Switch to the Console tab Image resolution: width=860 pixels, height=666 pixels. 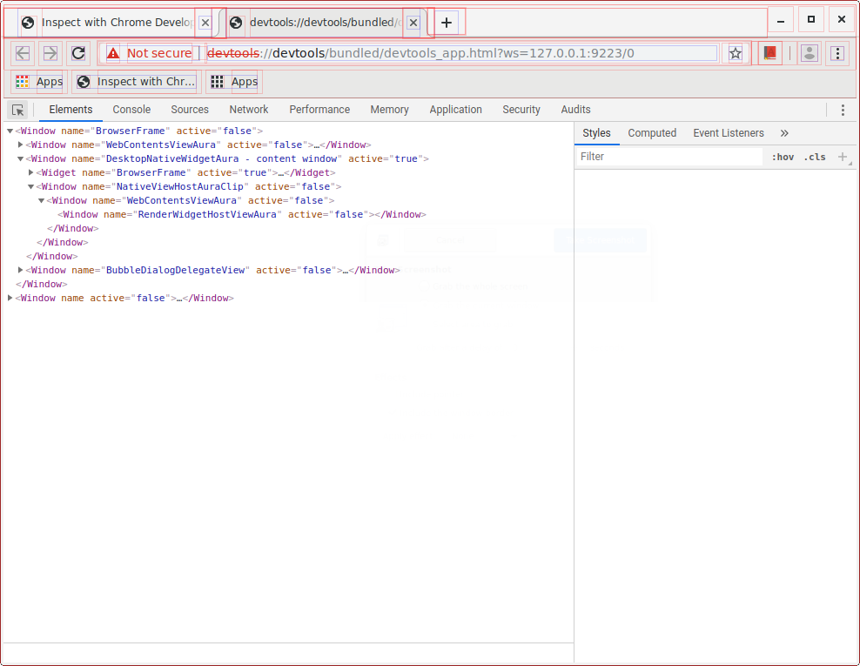(x=131, y=110)
